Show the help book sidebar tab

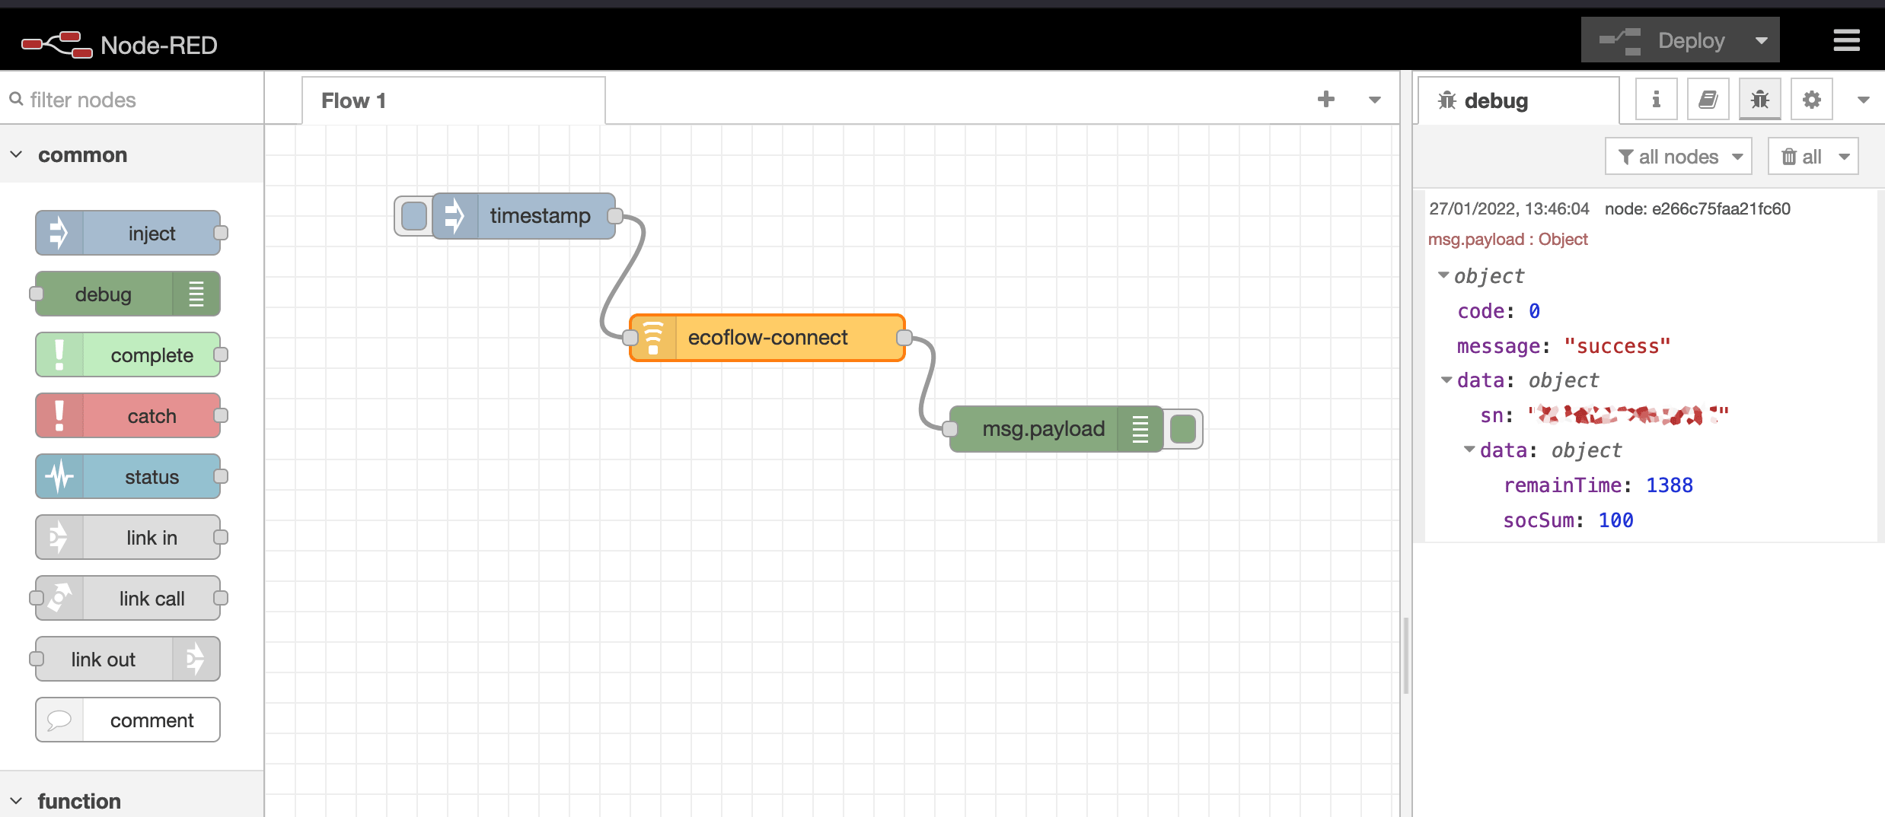1708,100
